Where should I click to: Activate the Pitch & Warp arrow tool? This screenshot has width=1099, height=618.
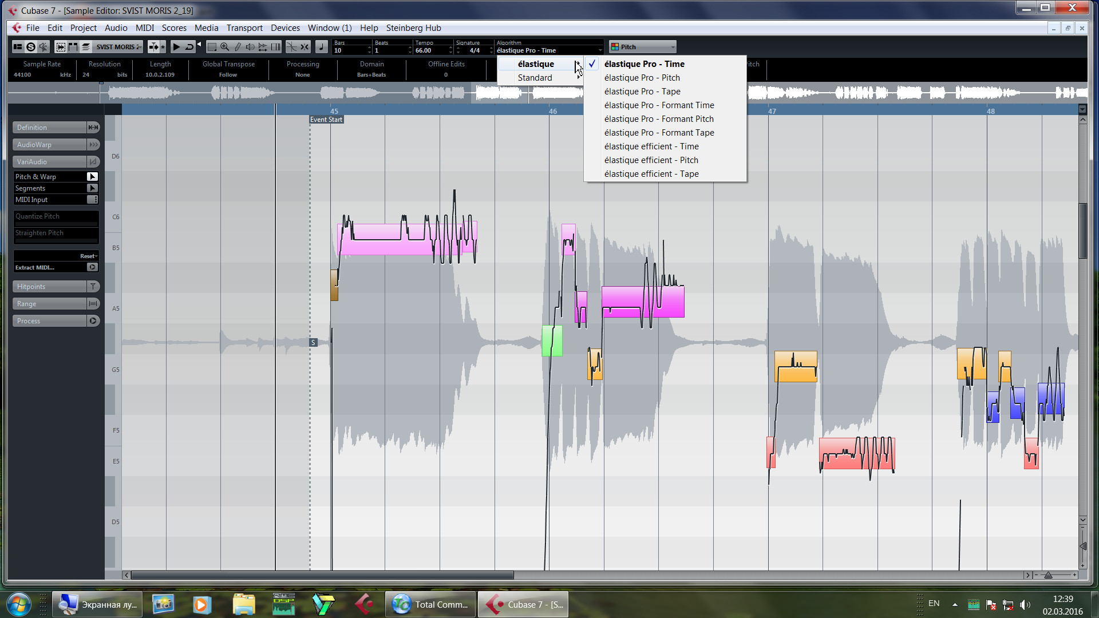click(x=92, y=177)
